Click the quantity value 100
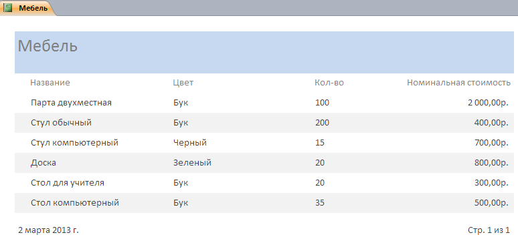Image resolution: width=518 pixels, height=243 pixels. point(322,103)
